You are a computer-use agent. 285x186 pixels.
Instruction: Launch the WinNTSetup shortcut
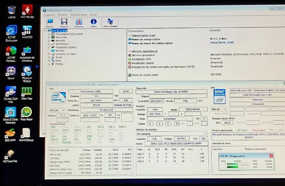click(x=26, y=134)
